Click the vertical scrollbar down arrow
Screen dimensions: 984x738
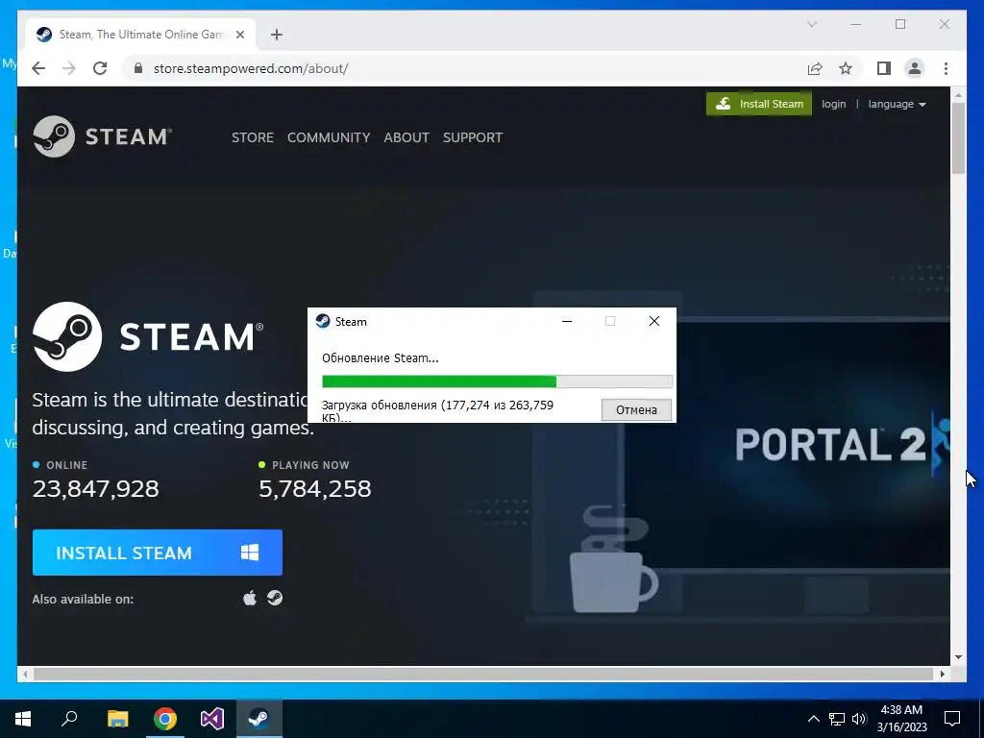click(x=958, y=657)
